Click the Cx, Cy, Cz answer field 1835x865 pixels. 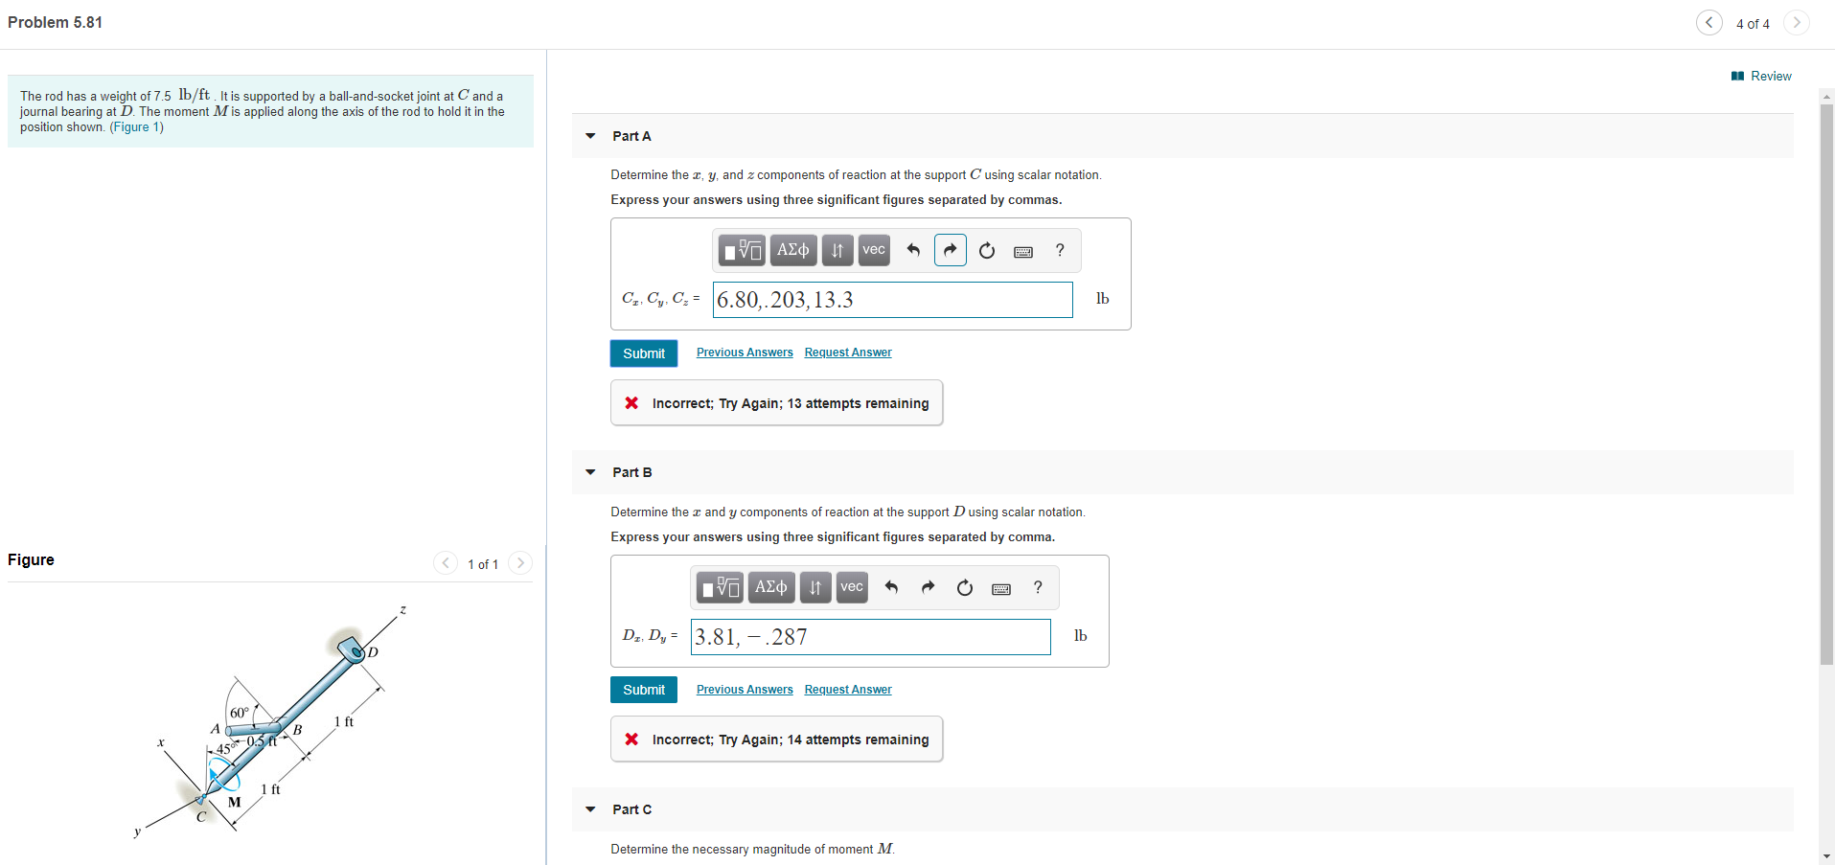[893, 300]
